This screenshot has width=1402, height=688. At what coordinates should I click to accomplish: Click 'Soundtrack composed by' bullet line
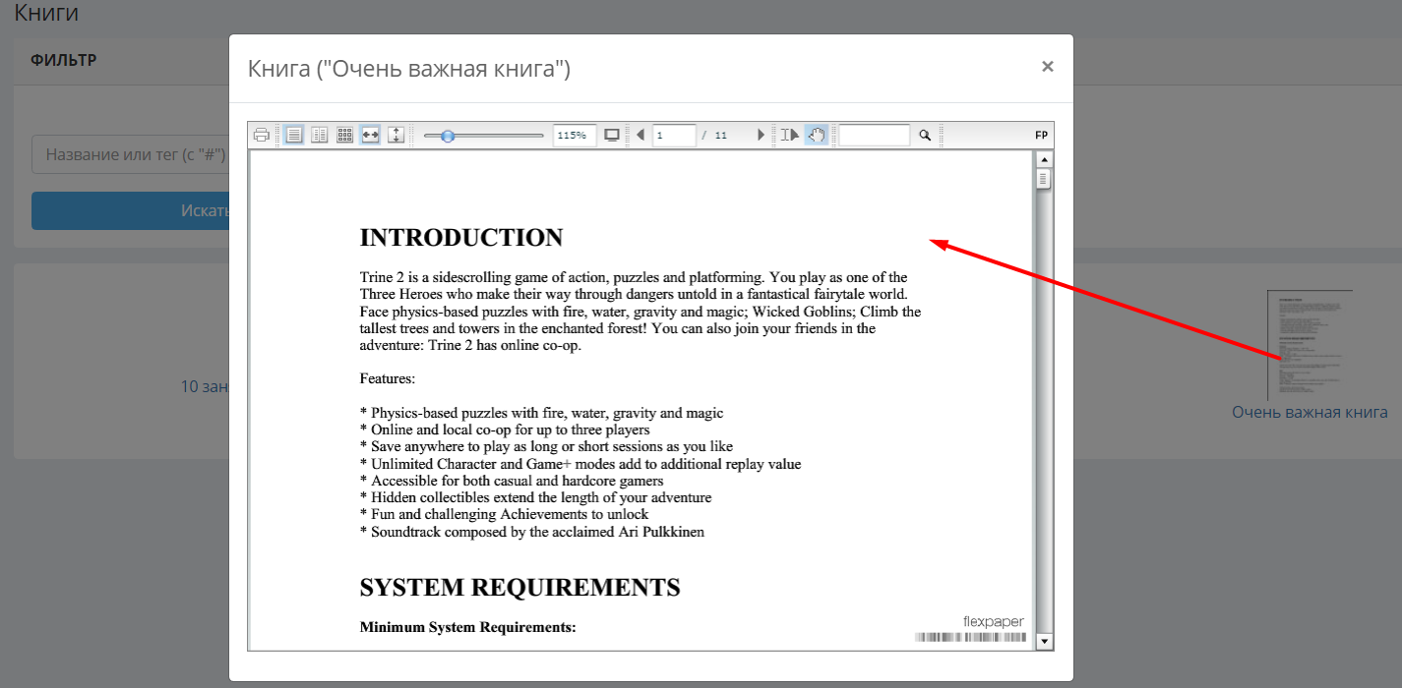point(532,532)
